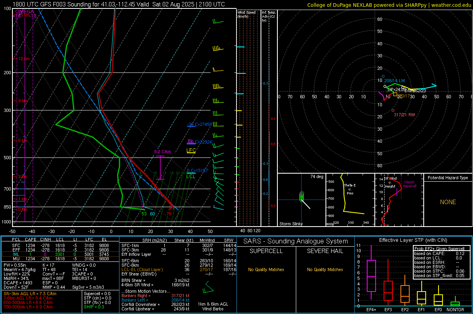
Task: Click the 'Storm Slinky' caption
Action: click(x=291, y=224)
